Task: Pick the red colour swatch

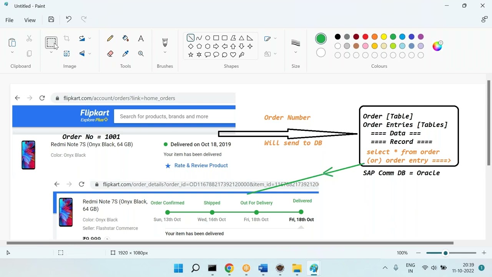Action: [x=365, y=37]
